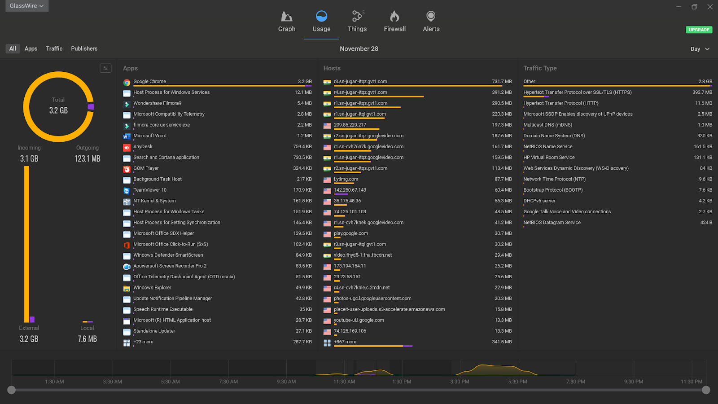The height and width of the screenshot is (404, 718).
Task: Switch to the Apps tab
Action: click(x=31, y=48)
